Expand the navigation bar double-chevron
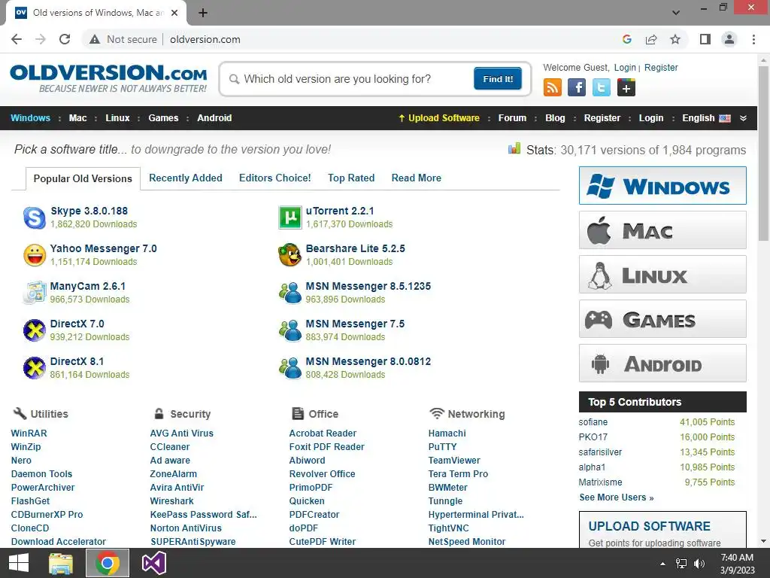Image resolution: width=770 pixels, height=578 pixels. (744, 118)
